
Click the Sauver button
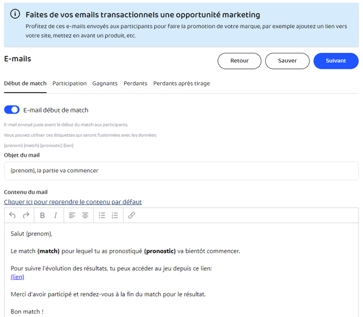click(288, 61)
